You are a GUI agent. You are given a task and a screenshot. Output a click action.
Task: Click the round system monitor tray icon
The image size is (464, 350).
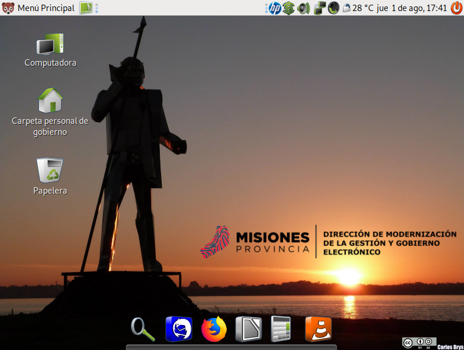click(334, 8)
